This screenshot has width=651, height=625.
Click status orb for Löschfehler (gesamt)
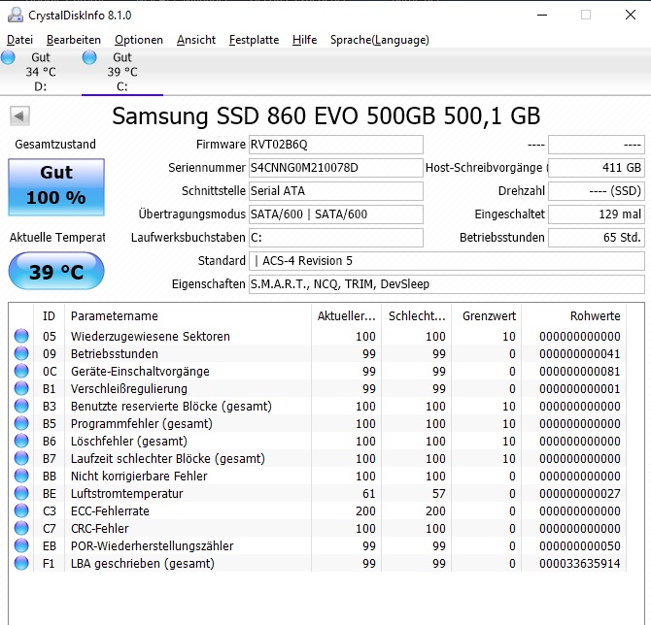21,441
